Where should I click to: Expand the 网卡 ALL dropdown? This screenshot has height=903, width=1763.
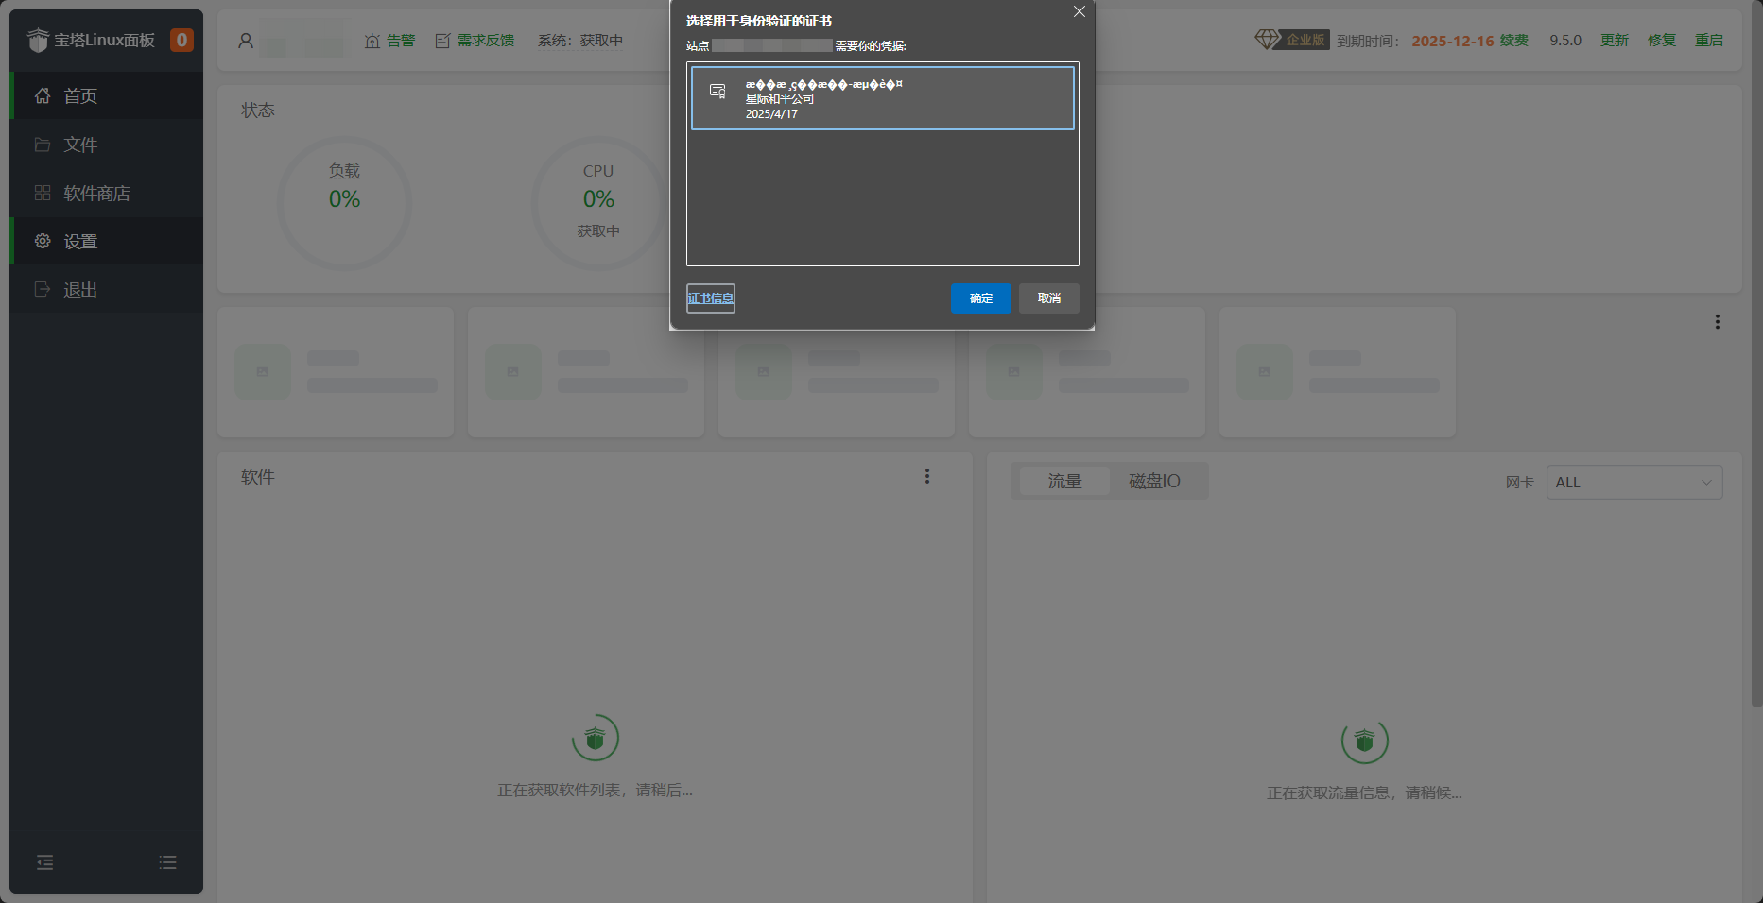coord(1633,482)
